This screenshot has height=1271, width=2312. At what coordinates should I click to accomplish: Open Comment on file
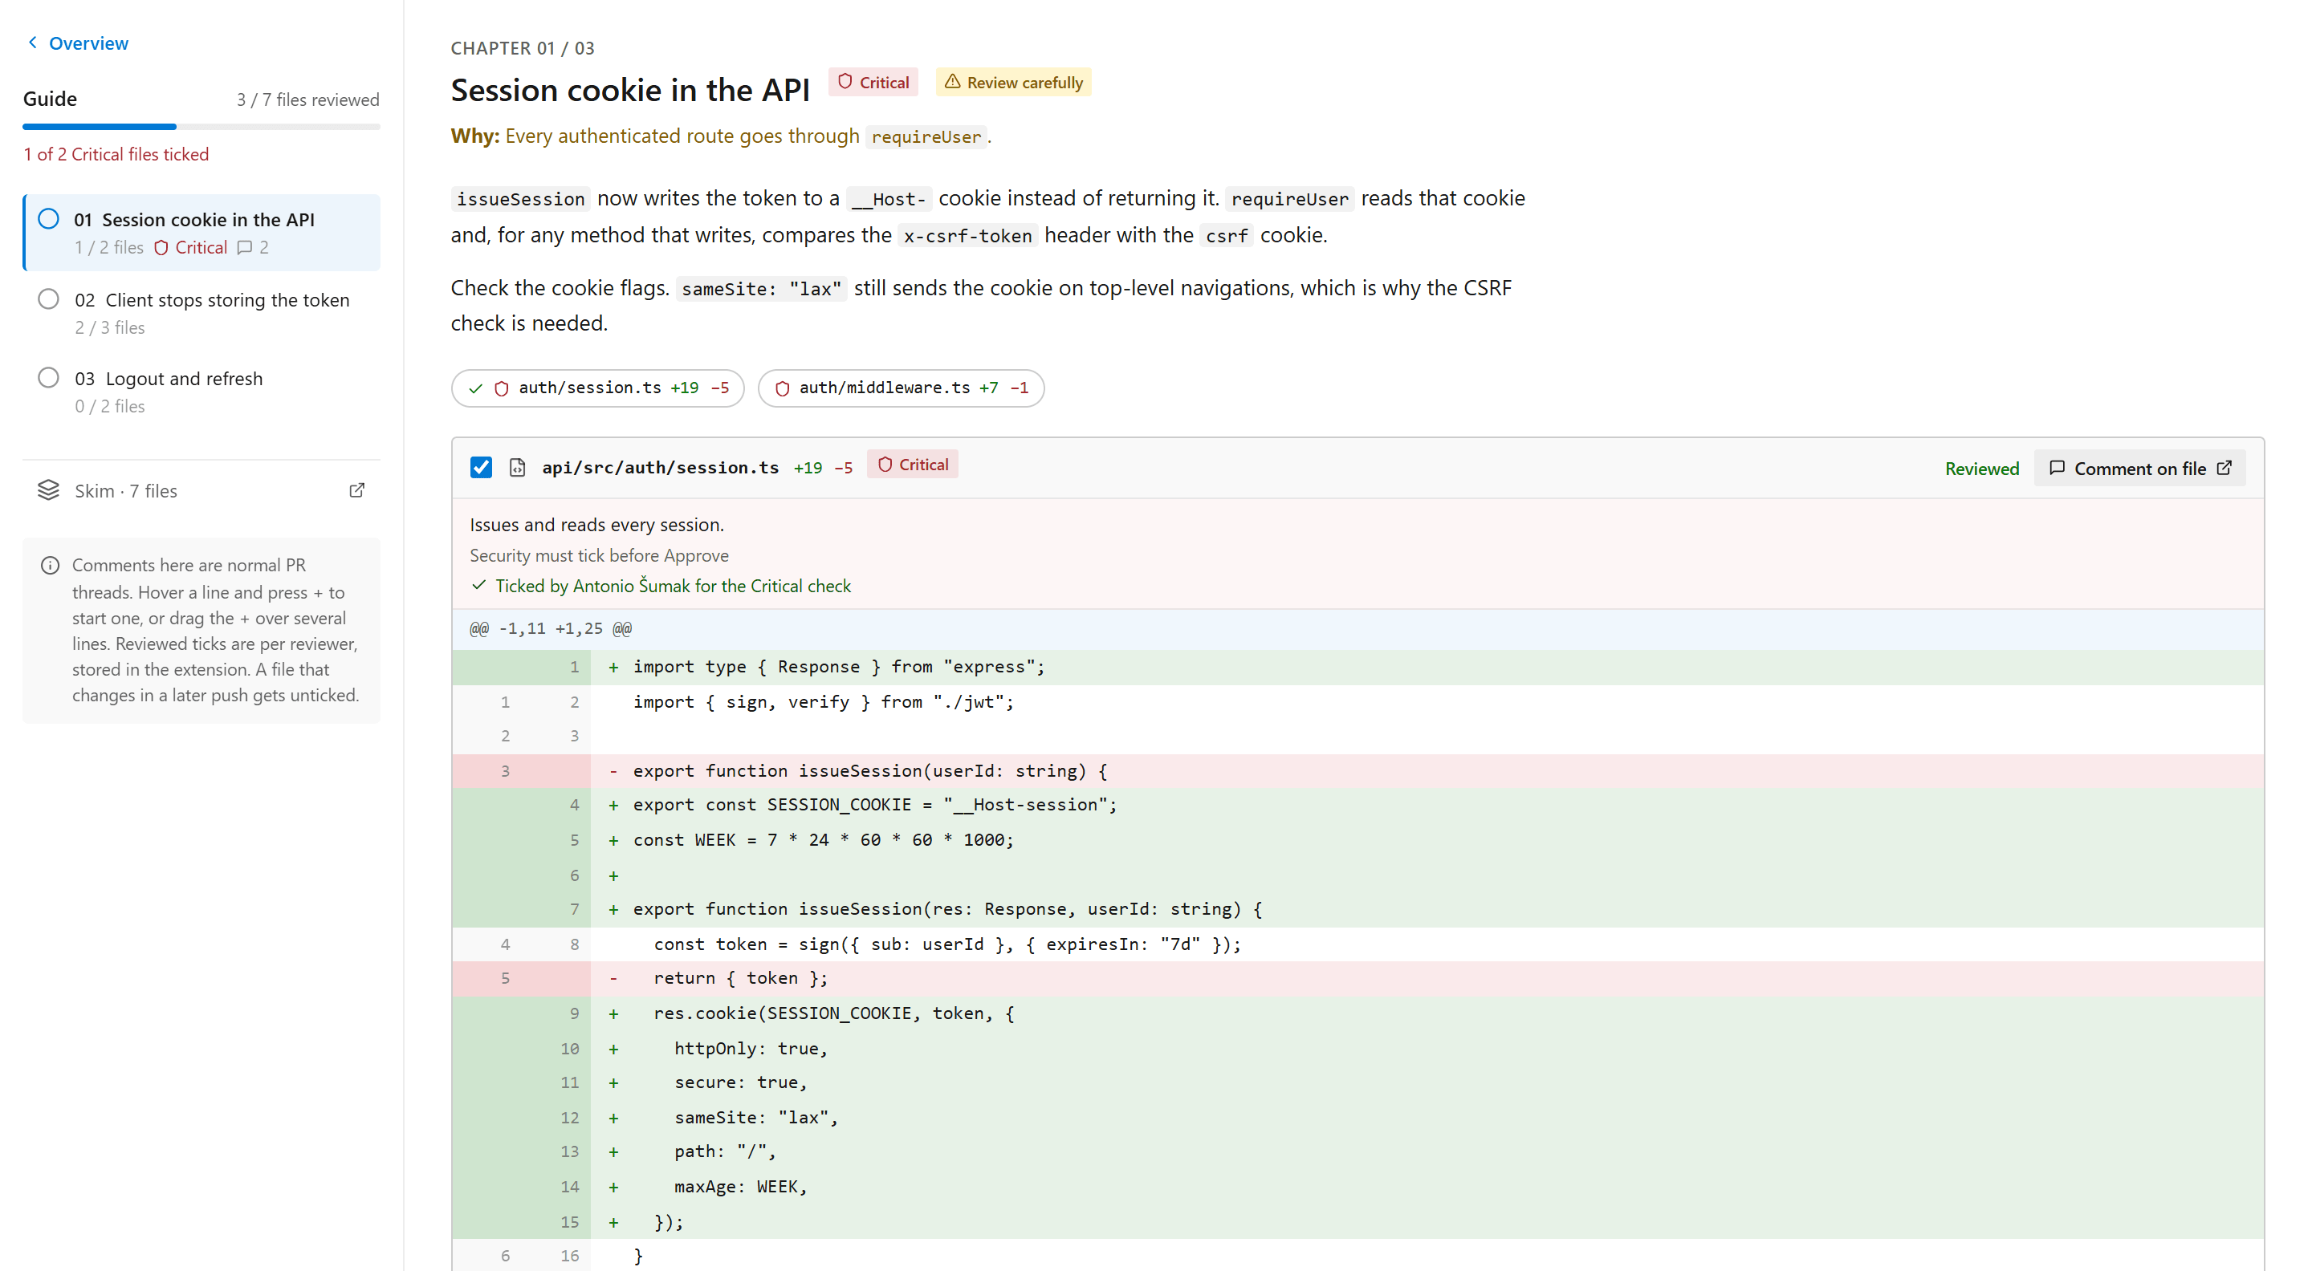[x=2139, y=469]
